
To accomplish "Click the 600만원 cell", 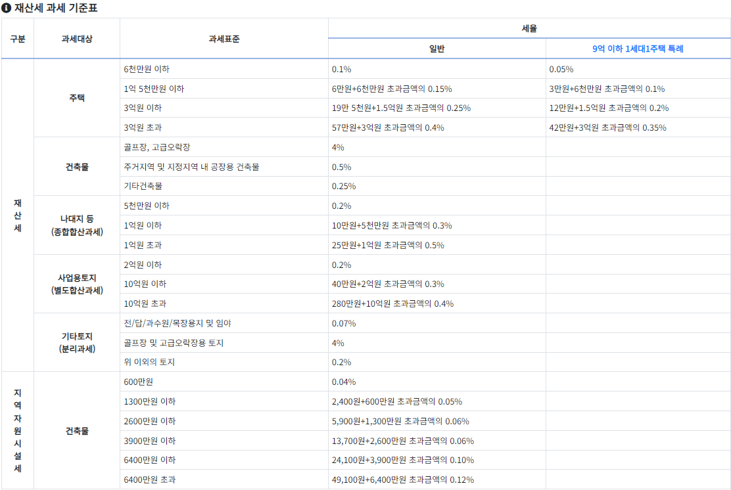I will [x=224, y=382].
